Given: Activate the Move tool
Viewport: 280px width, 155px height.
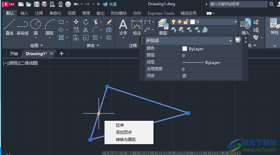Looking at the screenshot, I should tap(76, 22).
